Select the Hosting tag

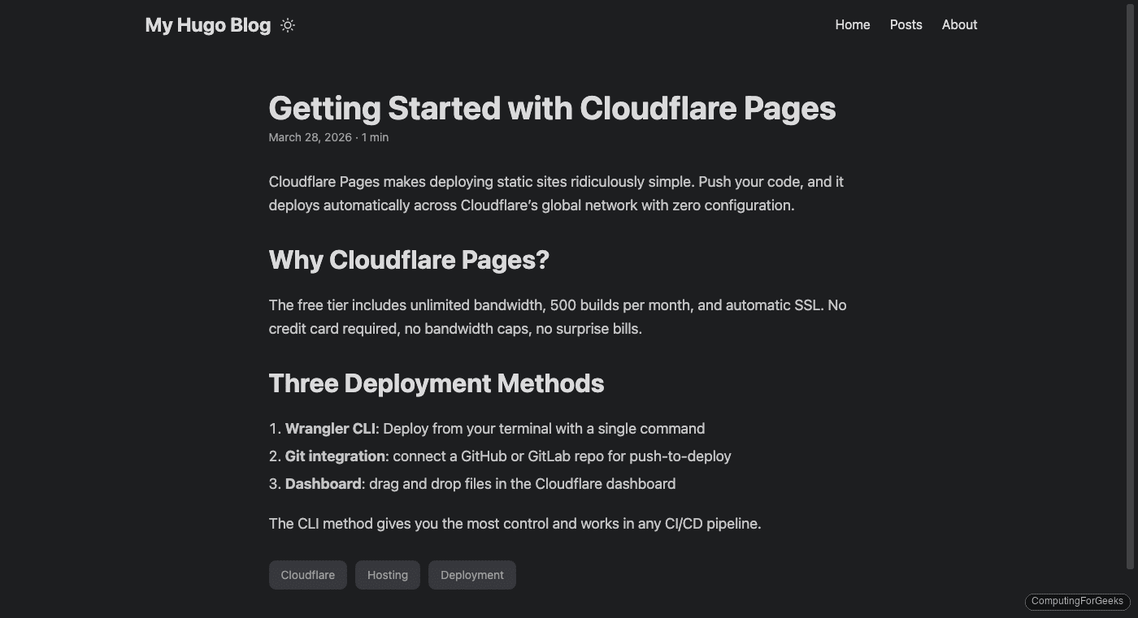click(387, 574)
